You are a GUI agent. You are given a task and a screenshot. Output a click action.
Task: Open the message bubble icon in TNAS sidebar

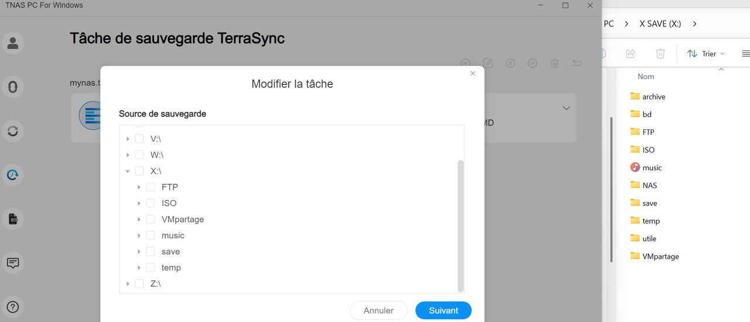13,263
